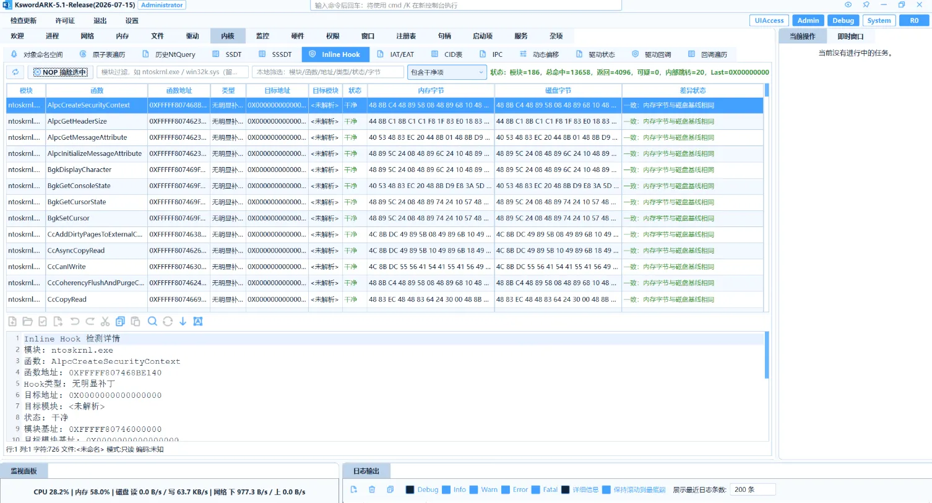Click the save-as export document icon
Image resolution: width=932 pixels, height=503 pixels.
click(58, 321)
